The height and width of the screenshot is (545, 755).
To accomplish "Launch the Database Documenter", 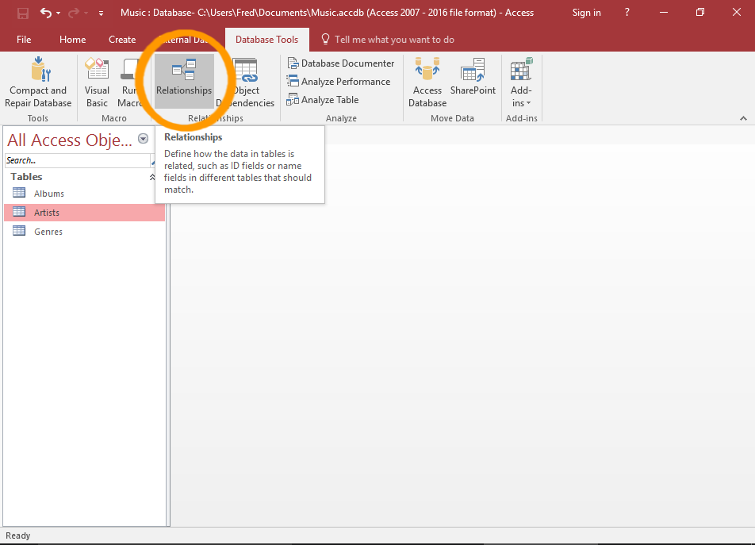I will click(341, 63).
